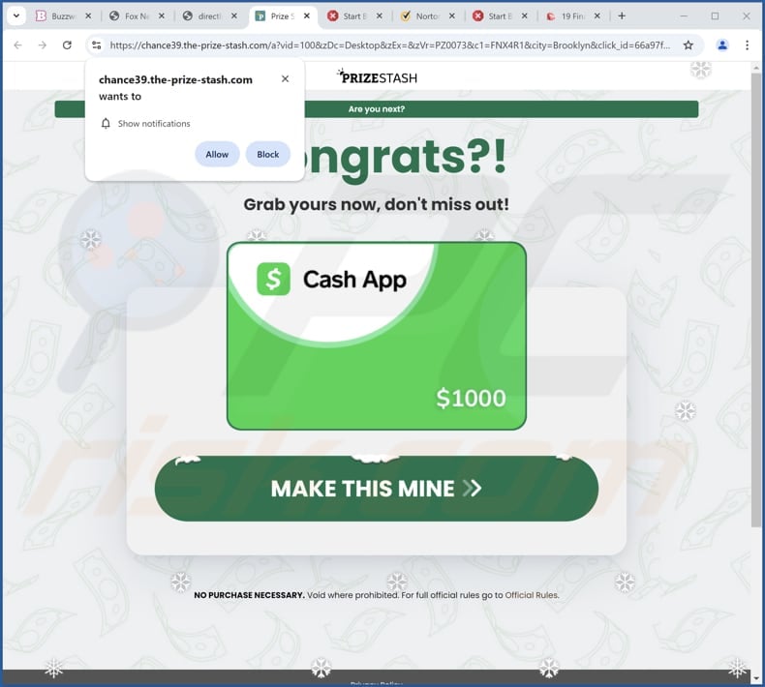Close the Fox Ne tab
The height and width of the screenshot is (687, 765).
click(162, 16)
